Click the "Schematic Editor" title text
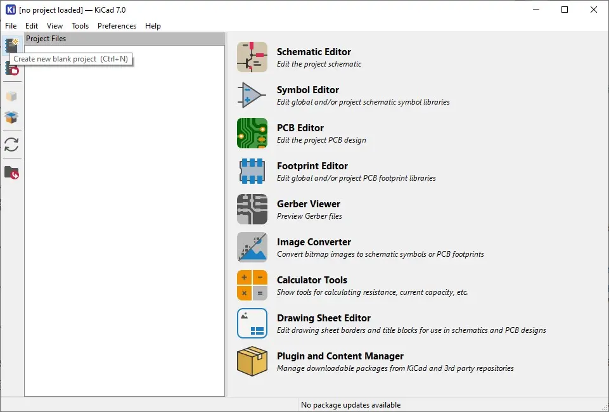Viewport: 609px width, 412px height. [x=314, y=52]
